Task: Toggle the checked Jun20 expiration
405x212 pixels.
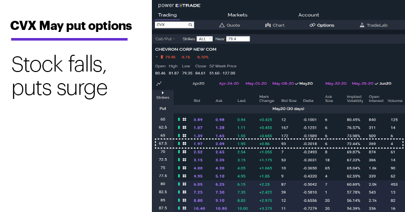Action: click(383, 83)
